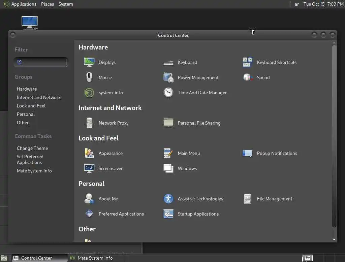Open the Power Management icon
The image size is (345, 262).
click(168, 77)
